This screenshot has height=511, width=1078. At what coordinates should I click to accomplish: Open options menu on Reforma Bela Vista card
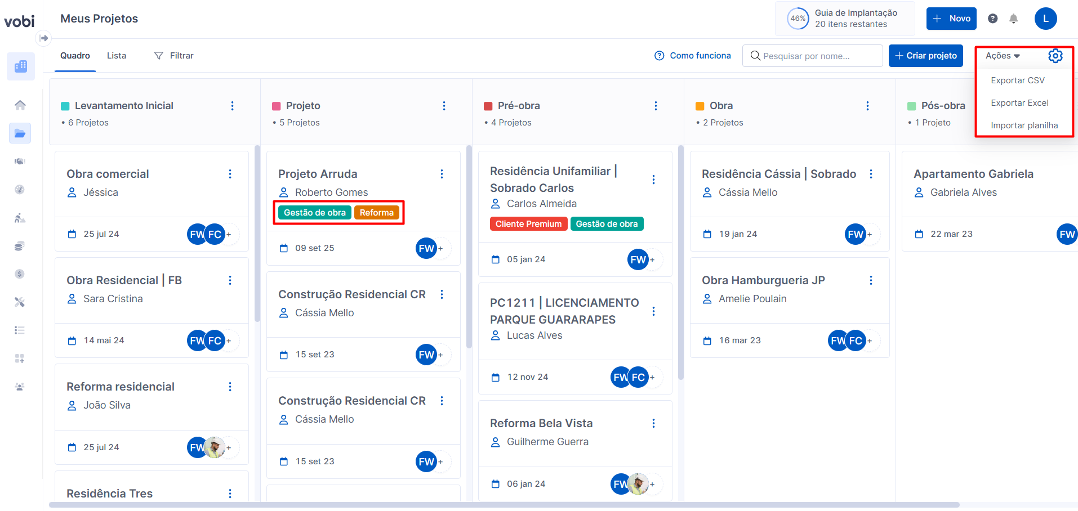[653, 423]
